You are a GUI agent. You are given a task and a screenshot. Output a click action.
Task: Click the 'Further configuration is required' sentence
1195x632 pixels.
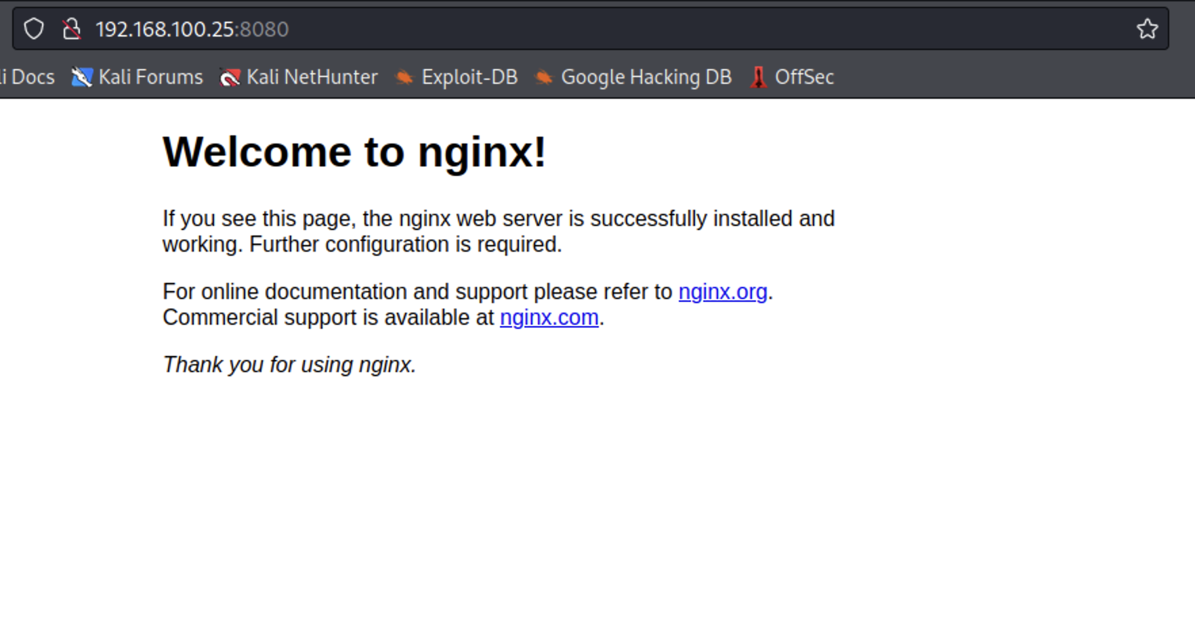tap(406, 244)
